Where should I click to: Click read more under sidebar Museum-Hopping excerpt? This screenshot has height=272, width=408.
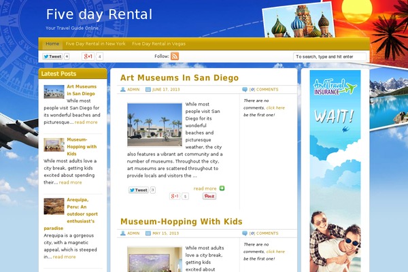[70, 182]
